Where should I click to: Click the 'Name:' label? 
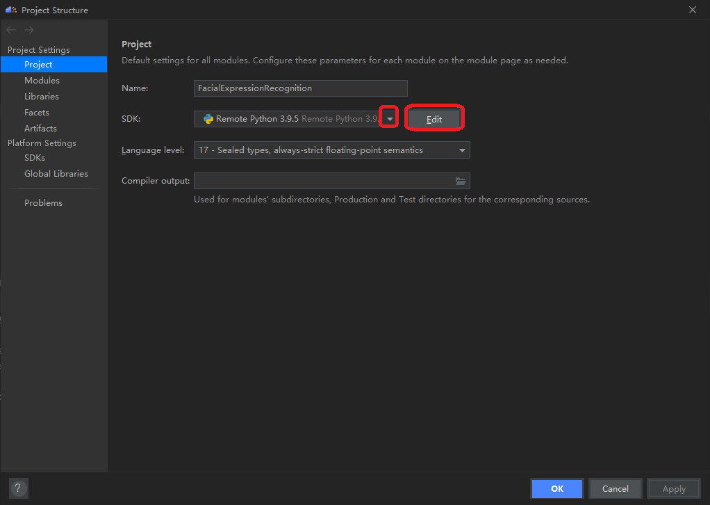point(135,88)
